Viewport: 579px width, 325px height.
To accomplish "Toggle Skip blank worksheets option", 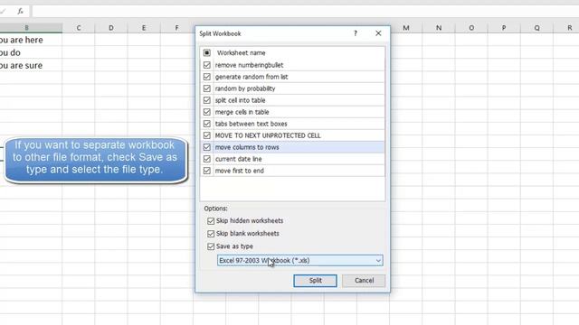I will [211, 234].
